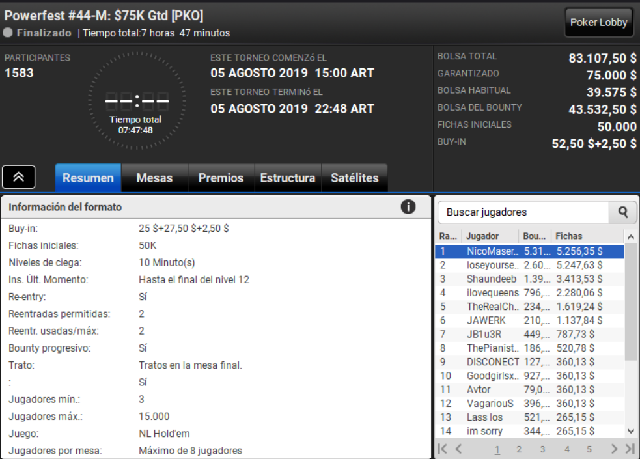Go to page 3 of rankings

(542, 449)
